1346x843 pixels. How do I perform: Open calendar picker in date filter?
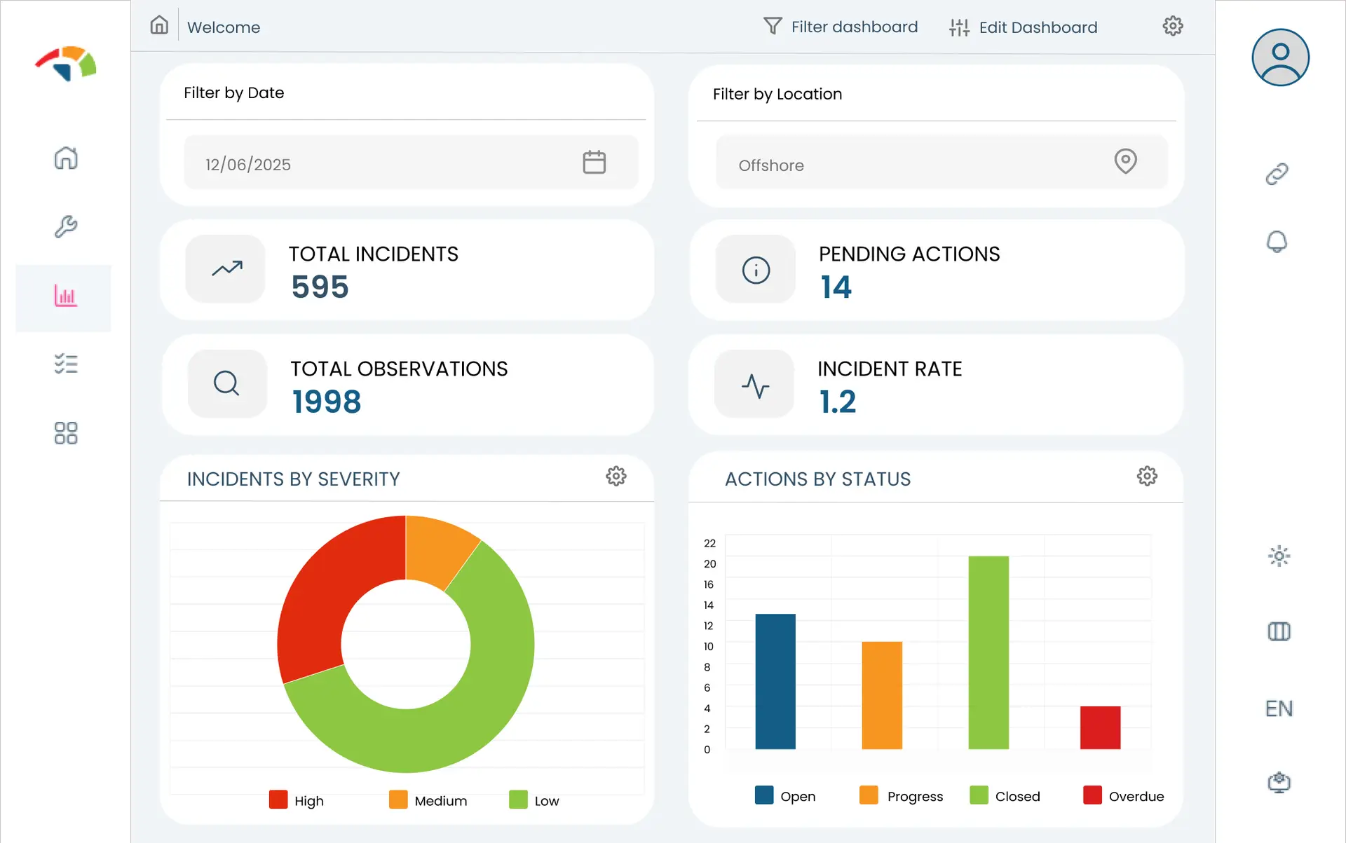[x=594, y=163]
